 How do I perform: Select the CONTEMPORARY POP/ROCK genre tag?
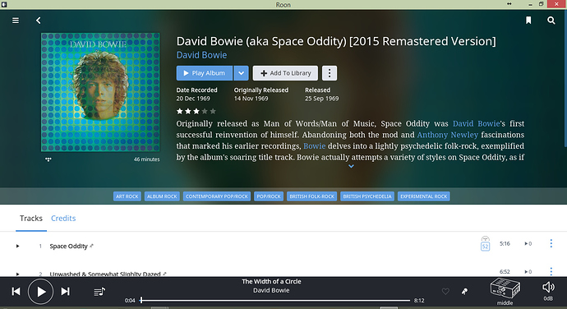tap(217, 196)
